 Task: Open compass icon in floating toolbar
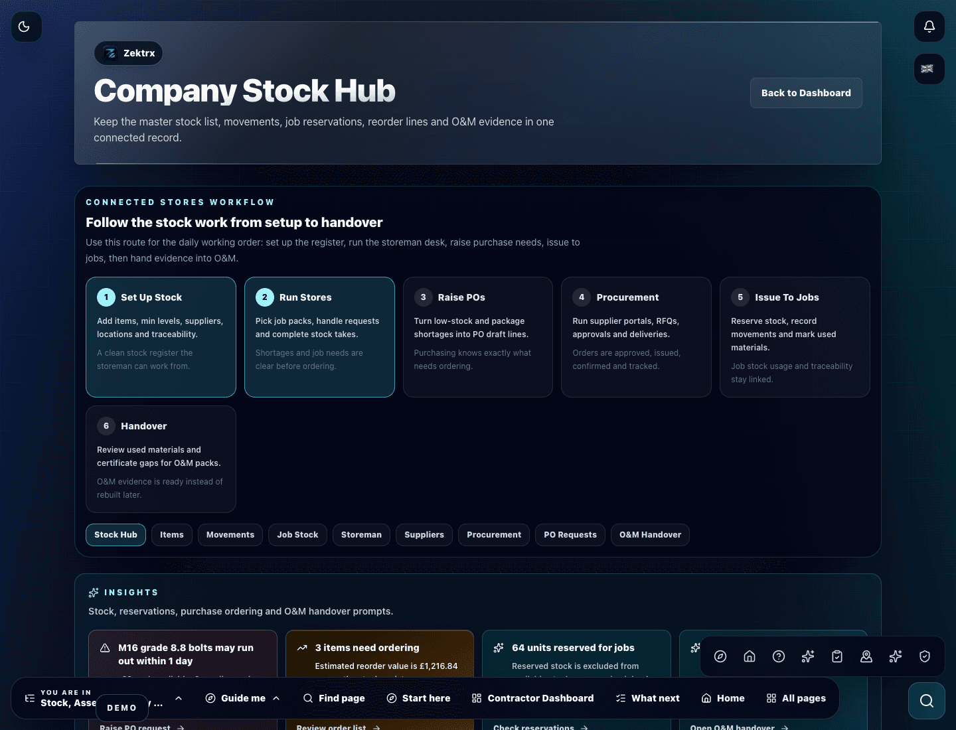(720, 656)
